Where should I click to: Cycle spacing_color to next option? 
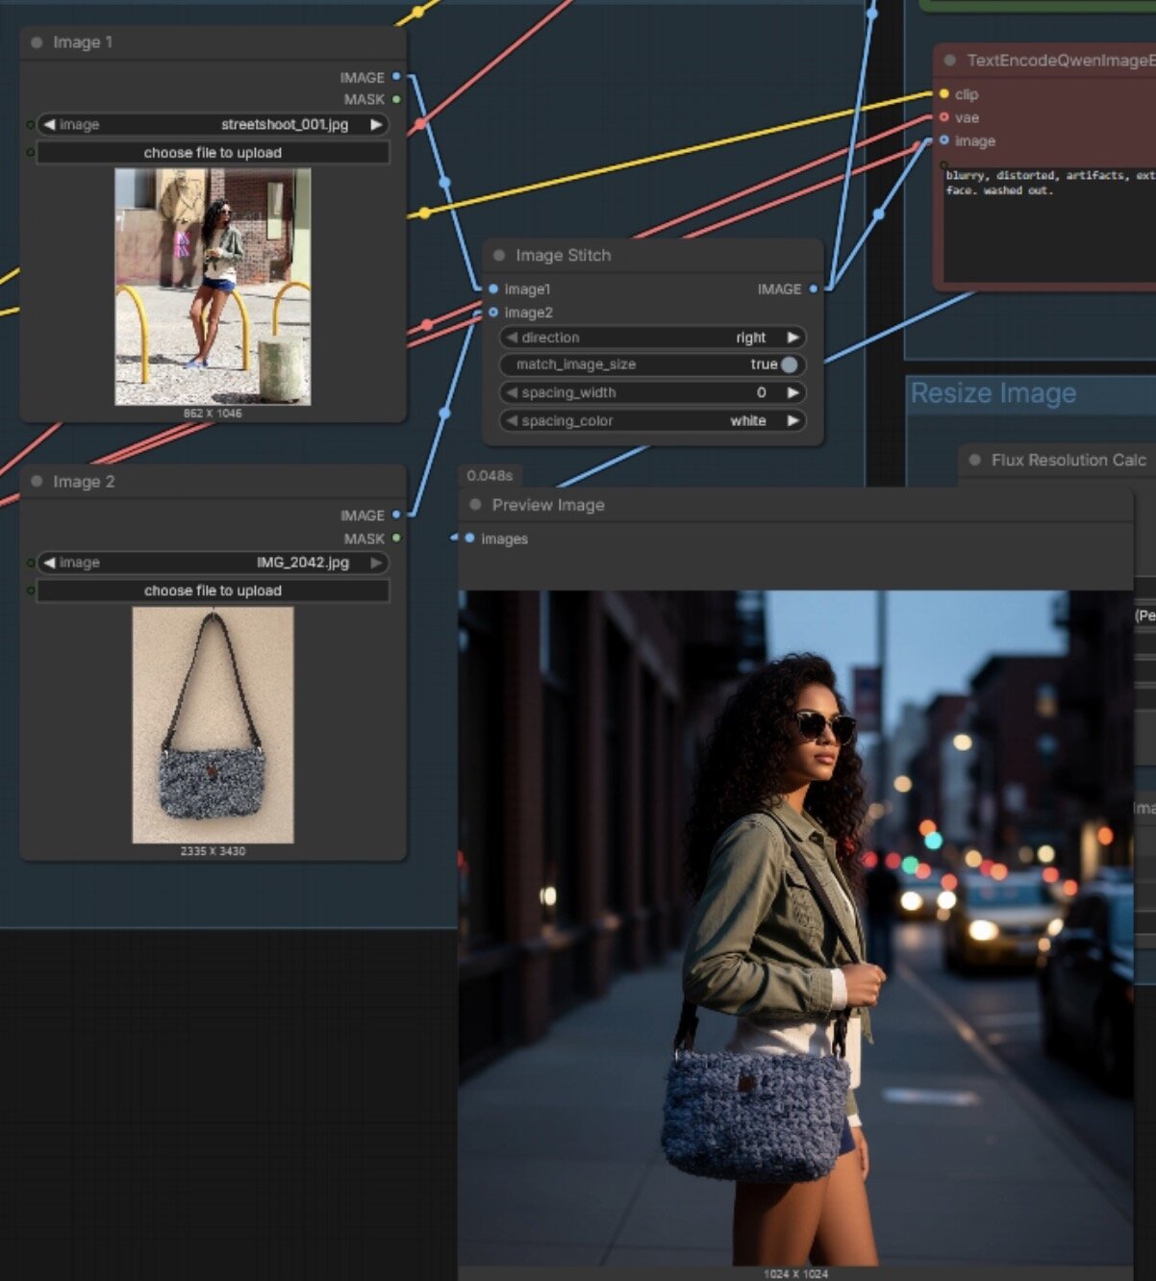(792, 420)
